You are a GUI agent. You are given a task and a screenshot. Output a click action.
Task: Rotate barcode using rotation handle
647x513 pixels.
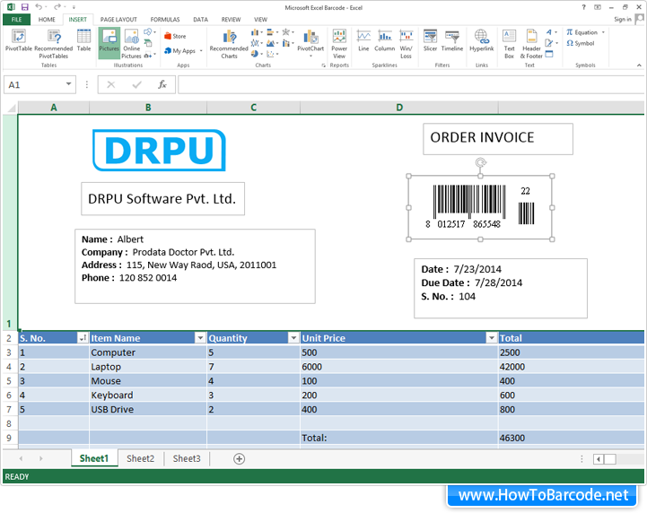(x=481, y=162)
